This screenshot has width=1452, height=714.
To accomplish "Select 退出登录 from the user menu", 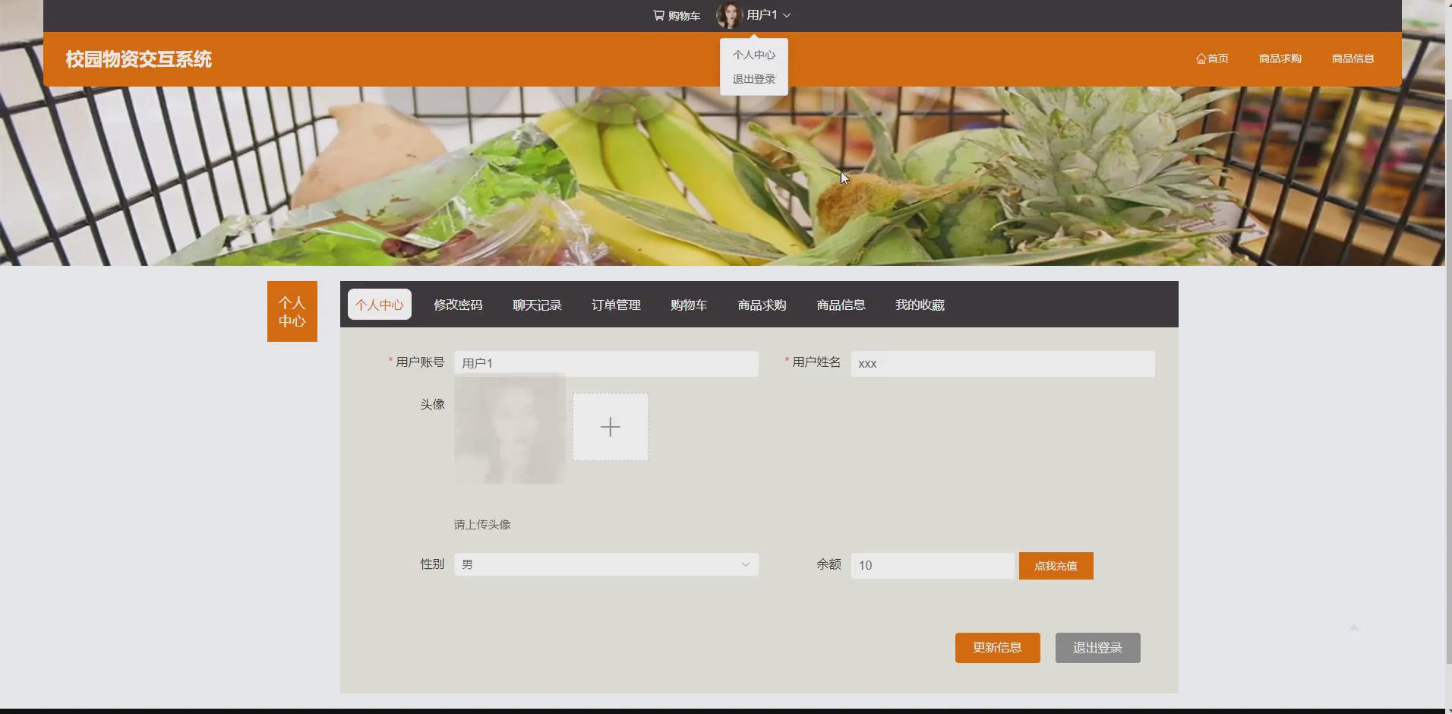I will (753, 78).
